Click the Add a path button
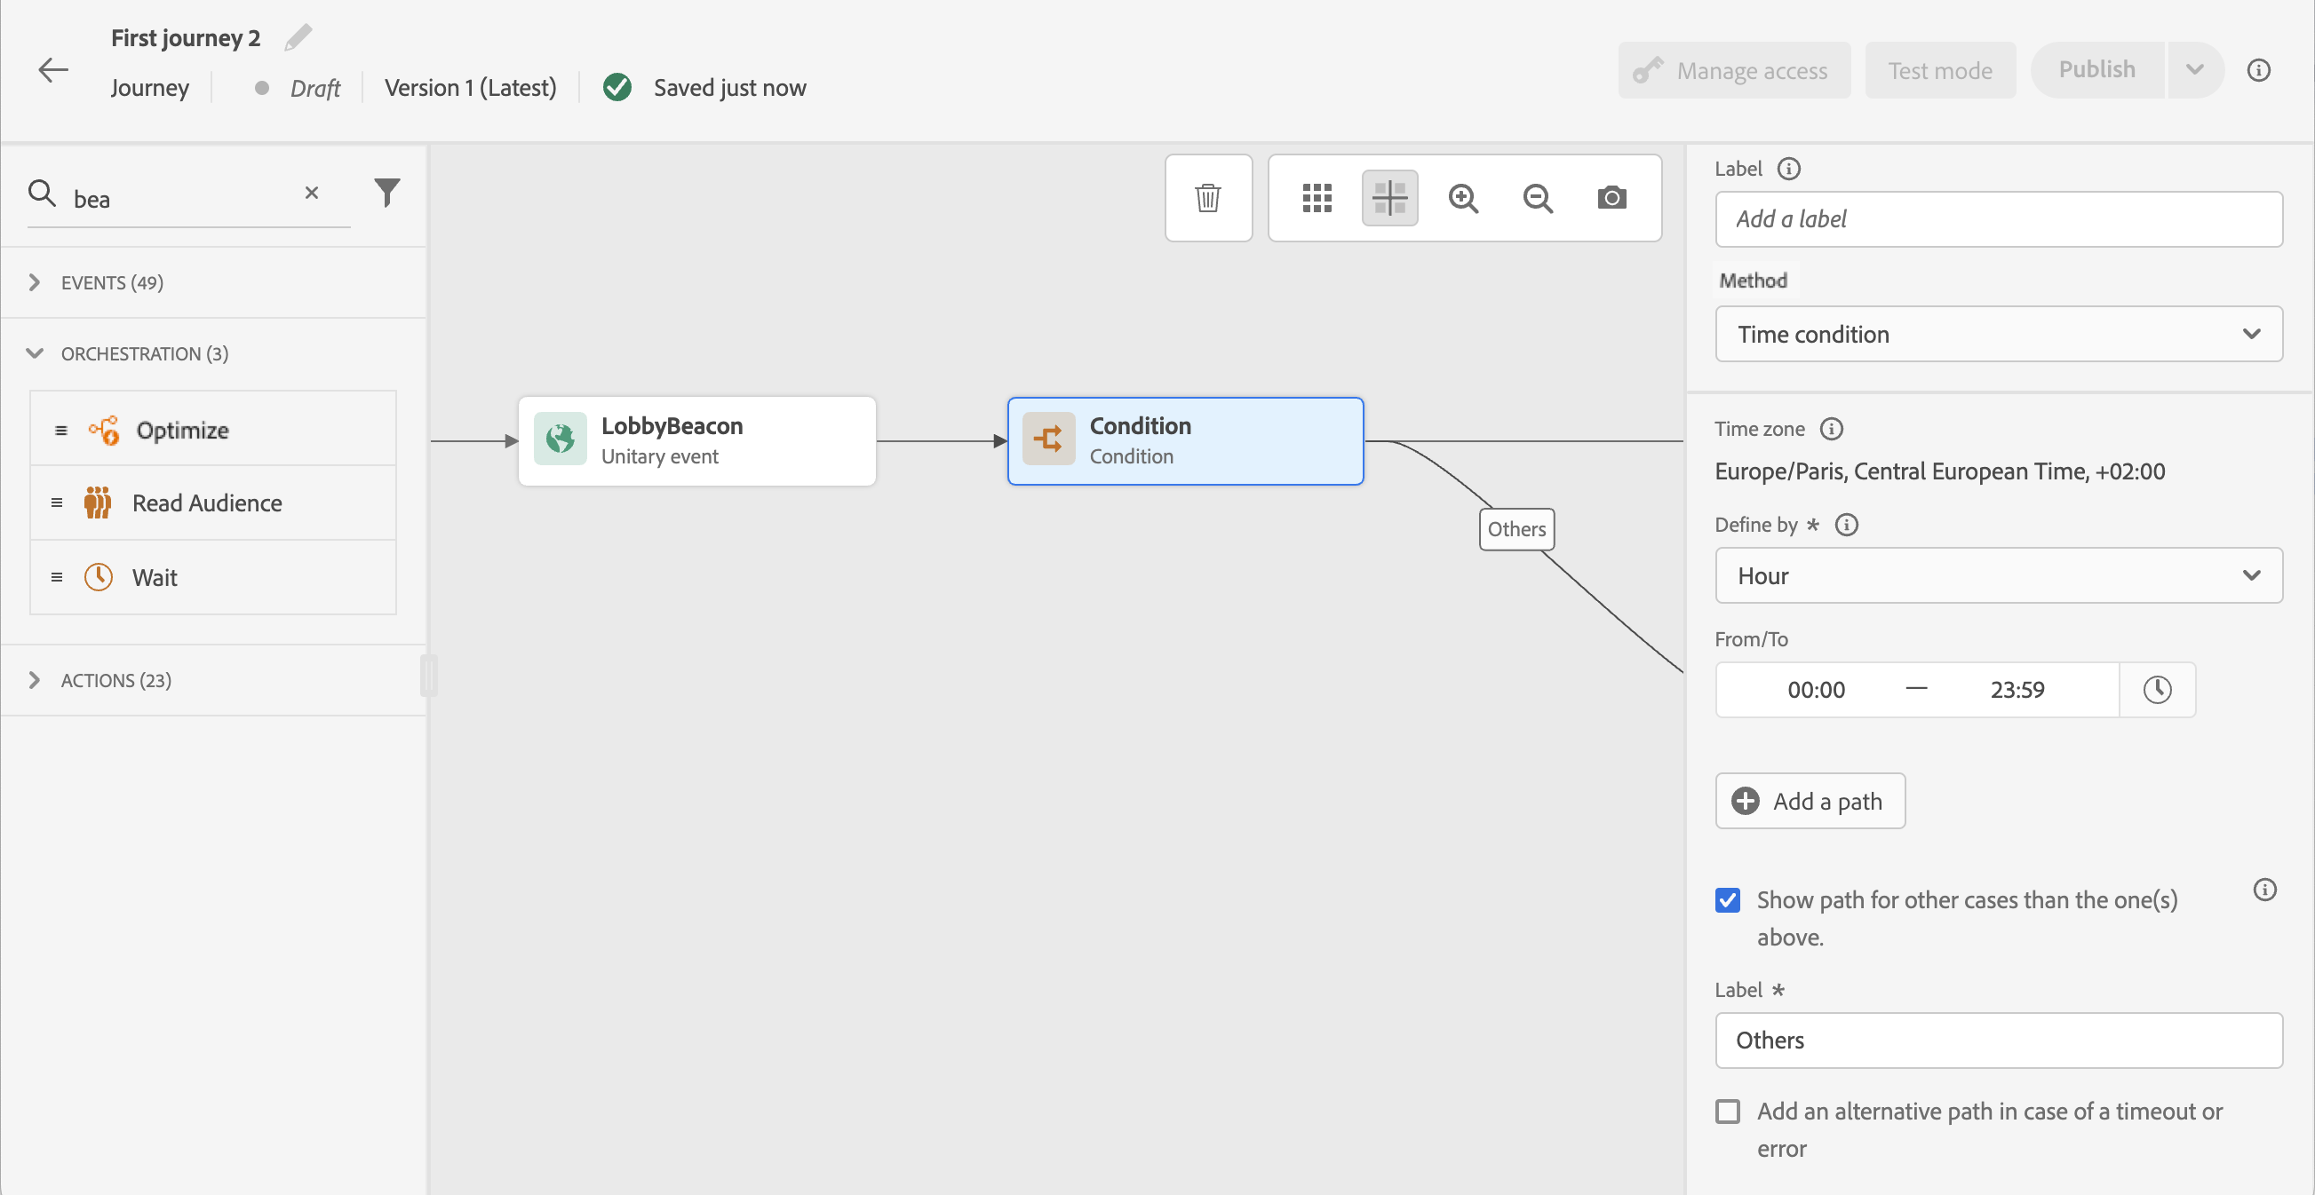 coord(1809,801)
